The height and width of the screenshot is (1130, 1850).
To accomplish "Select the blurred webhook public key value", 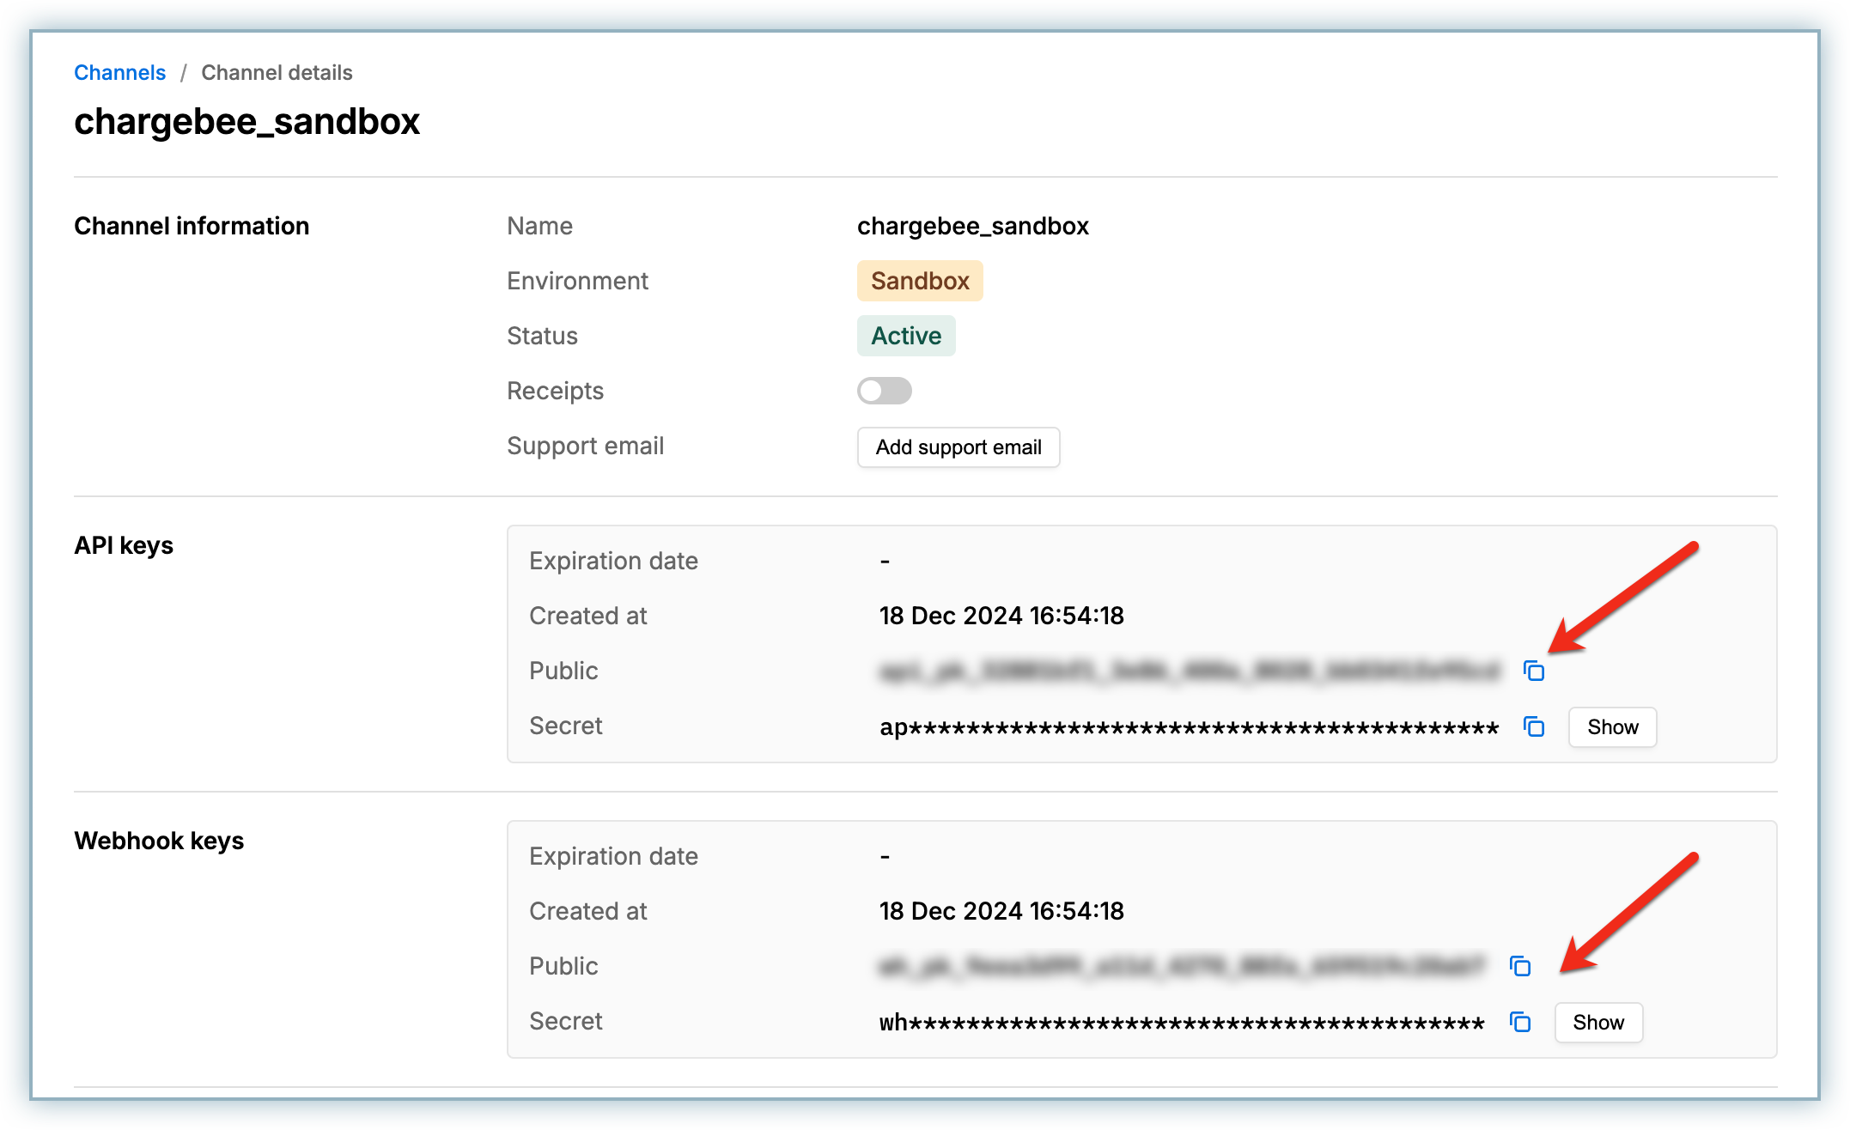I will click(x=1181, y=966).
